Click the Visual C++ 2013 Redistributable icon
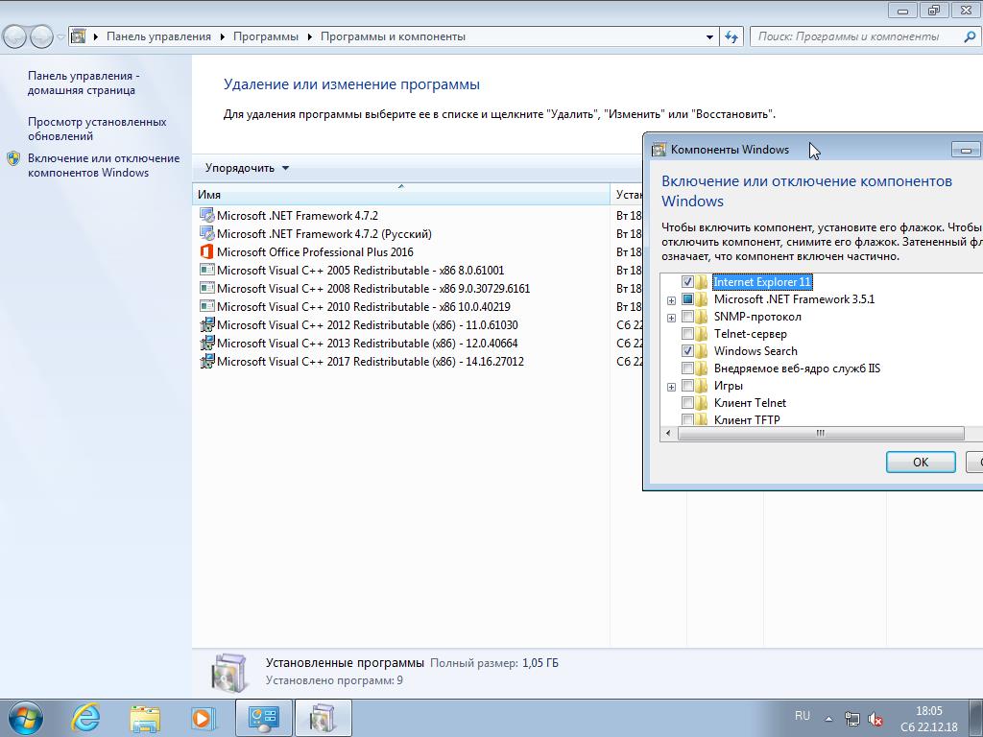 coord(206,343)
